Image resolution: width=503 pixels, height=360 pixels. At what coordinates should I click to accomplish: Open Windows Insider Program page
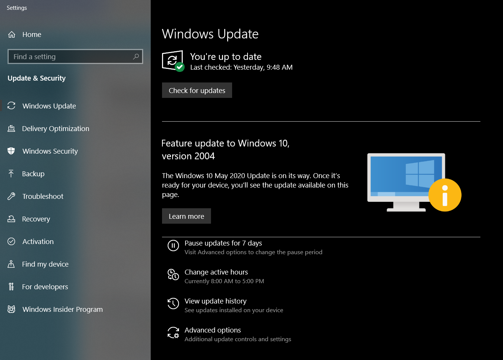(x=63, y=309)
